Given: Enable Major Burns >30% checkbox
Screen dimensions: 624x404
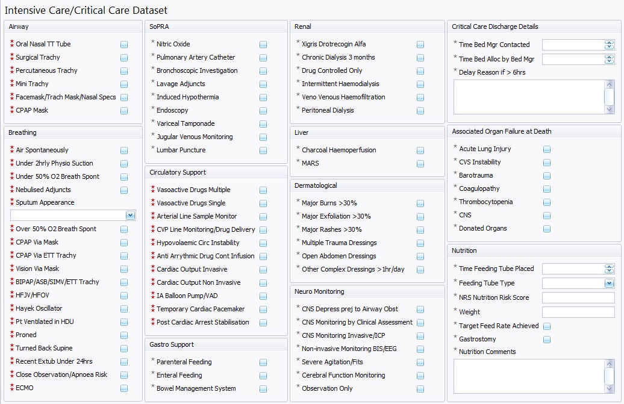Looking at the screenshot, I should click(x=420, y=204).
